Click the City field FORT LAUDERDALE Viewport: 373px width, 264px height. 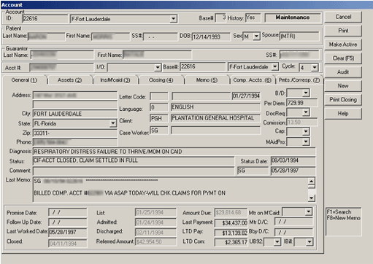[x=75, y=114]
